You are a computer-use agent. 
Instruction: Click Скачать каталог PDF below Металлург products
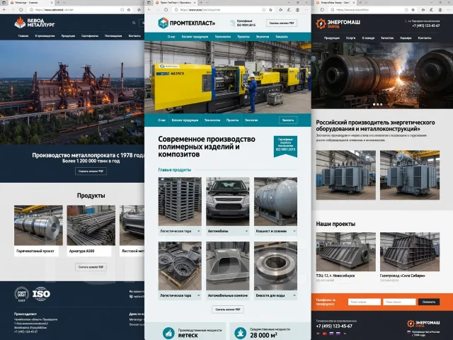point(91,267)
